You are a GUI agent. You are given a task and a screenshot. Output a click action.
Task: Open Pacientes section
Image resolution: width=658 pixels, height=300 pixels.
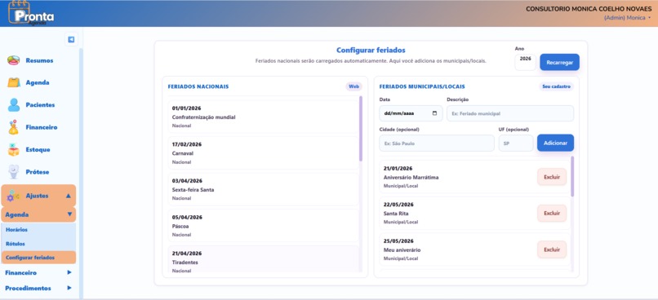(40, 104)
